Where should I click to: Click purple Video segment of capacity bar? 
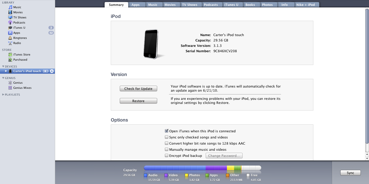pyautogui.click(x=216, y=168)
